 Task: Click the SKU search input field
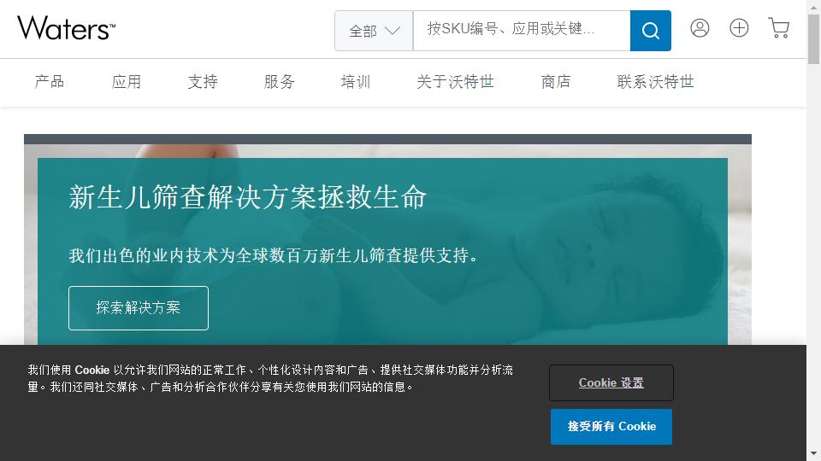tap(521, 30)
